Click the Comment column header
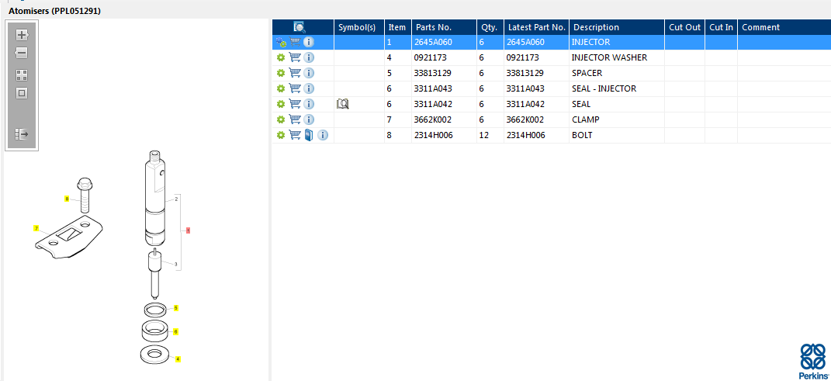The width and height of the screenshot is (831, 381). (784, 27)
